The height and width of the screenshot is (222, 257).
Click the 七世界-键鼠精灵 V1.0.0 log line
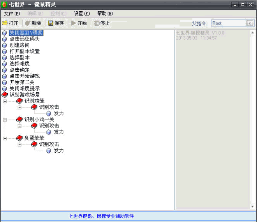[200, 33]
